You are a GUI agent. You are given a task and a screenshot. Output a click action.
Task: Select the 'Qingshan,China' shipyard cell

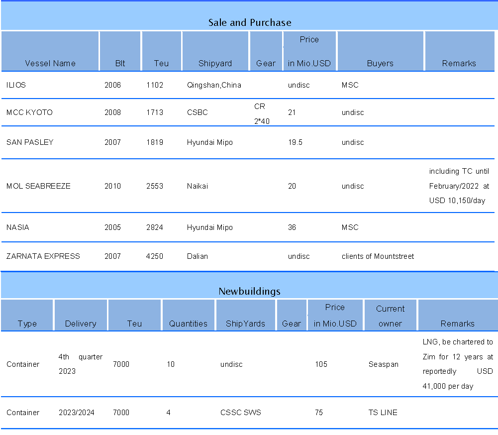pyautogui.click(x=214, y=85)
